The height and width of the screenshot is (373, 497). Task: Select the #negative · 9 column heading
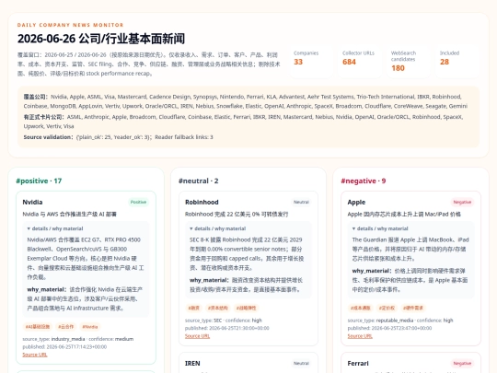(x=364, y=181)
